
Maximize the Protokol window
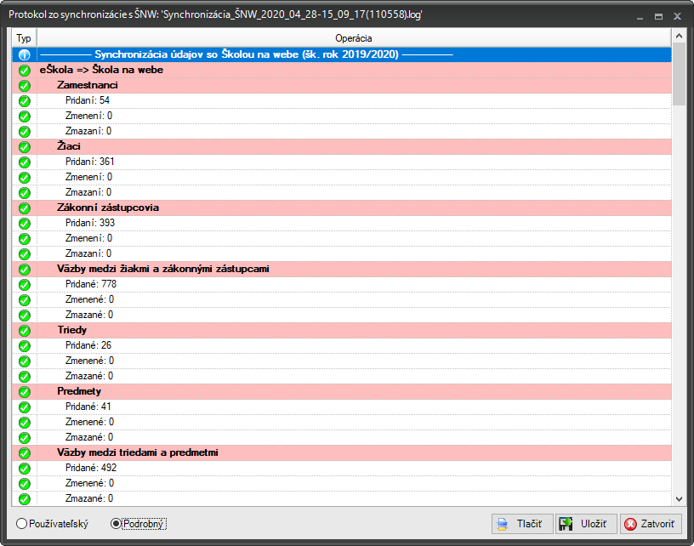click(658, 16)
